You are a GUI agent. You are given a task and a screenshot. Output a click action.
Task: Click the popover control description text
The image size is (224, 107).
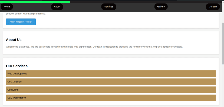(x=26, y=14)
